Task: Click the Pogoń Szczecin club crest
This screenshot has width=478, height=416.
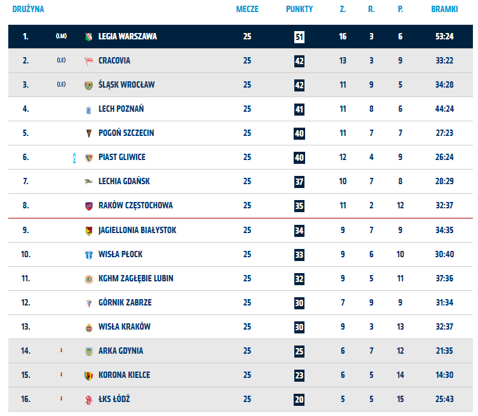Action: [89, 133]
